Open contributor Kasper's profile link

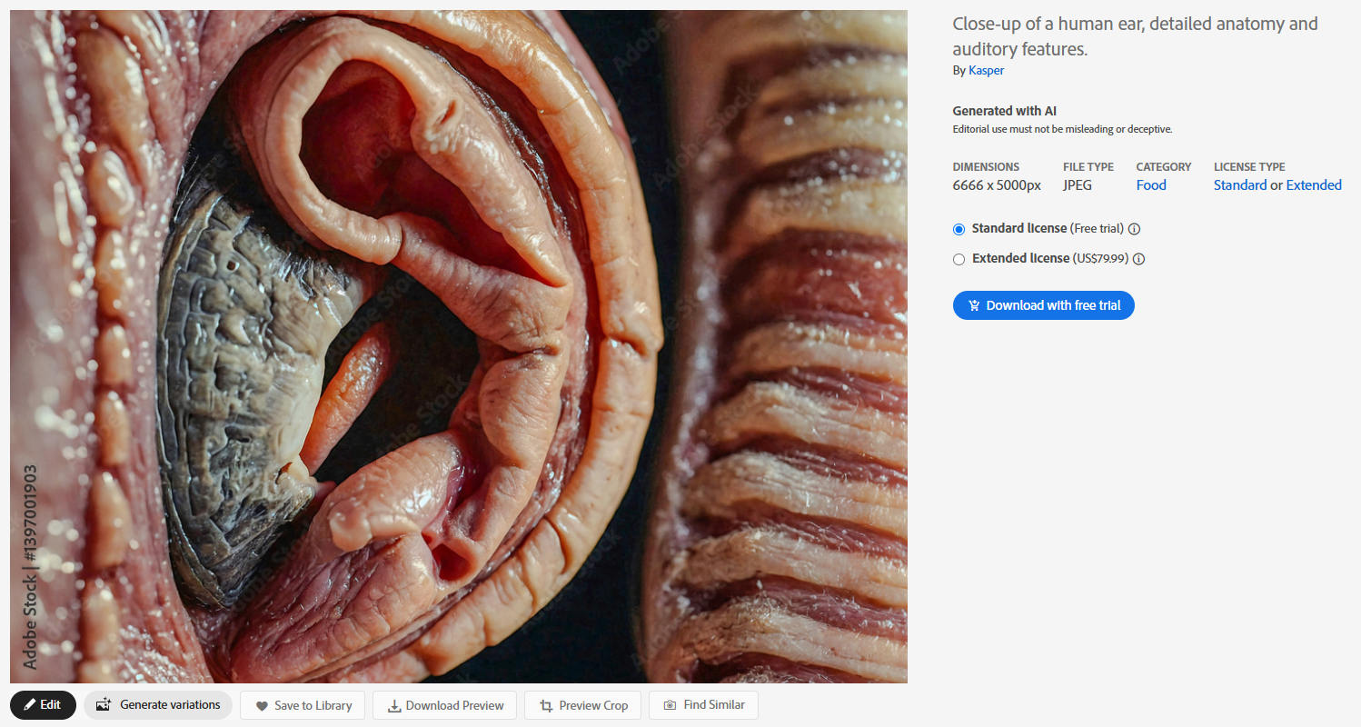986,70
